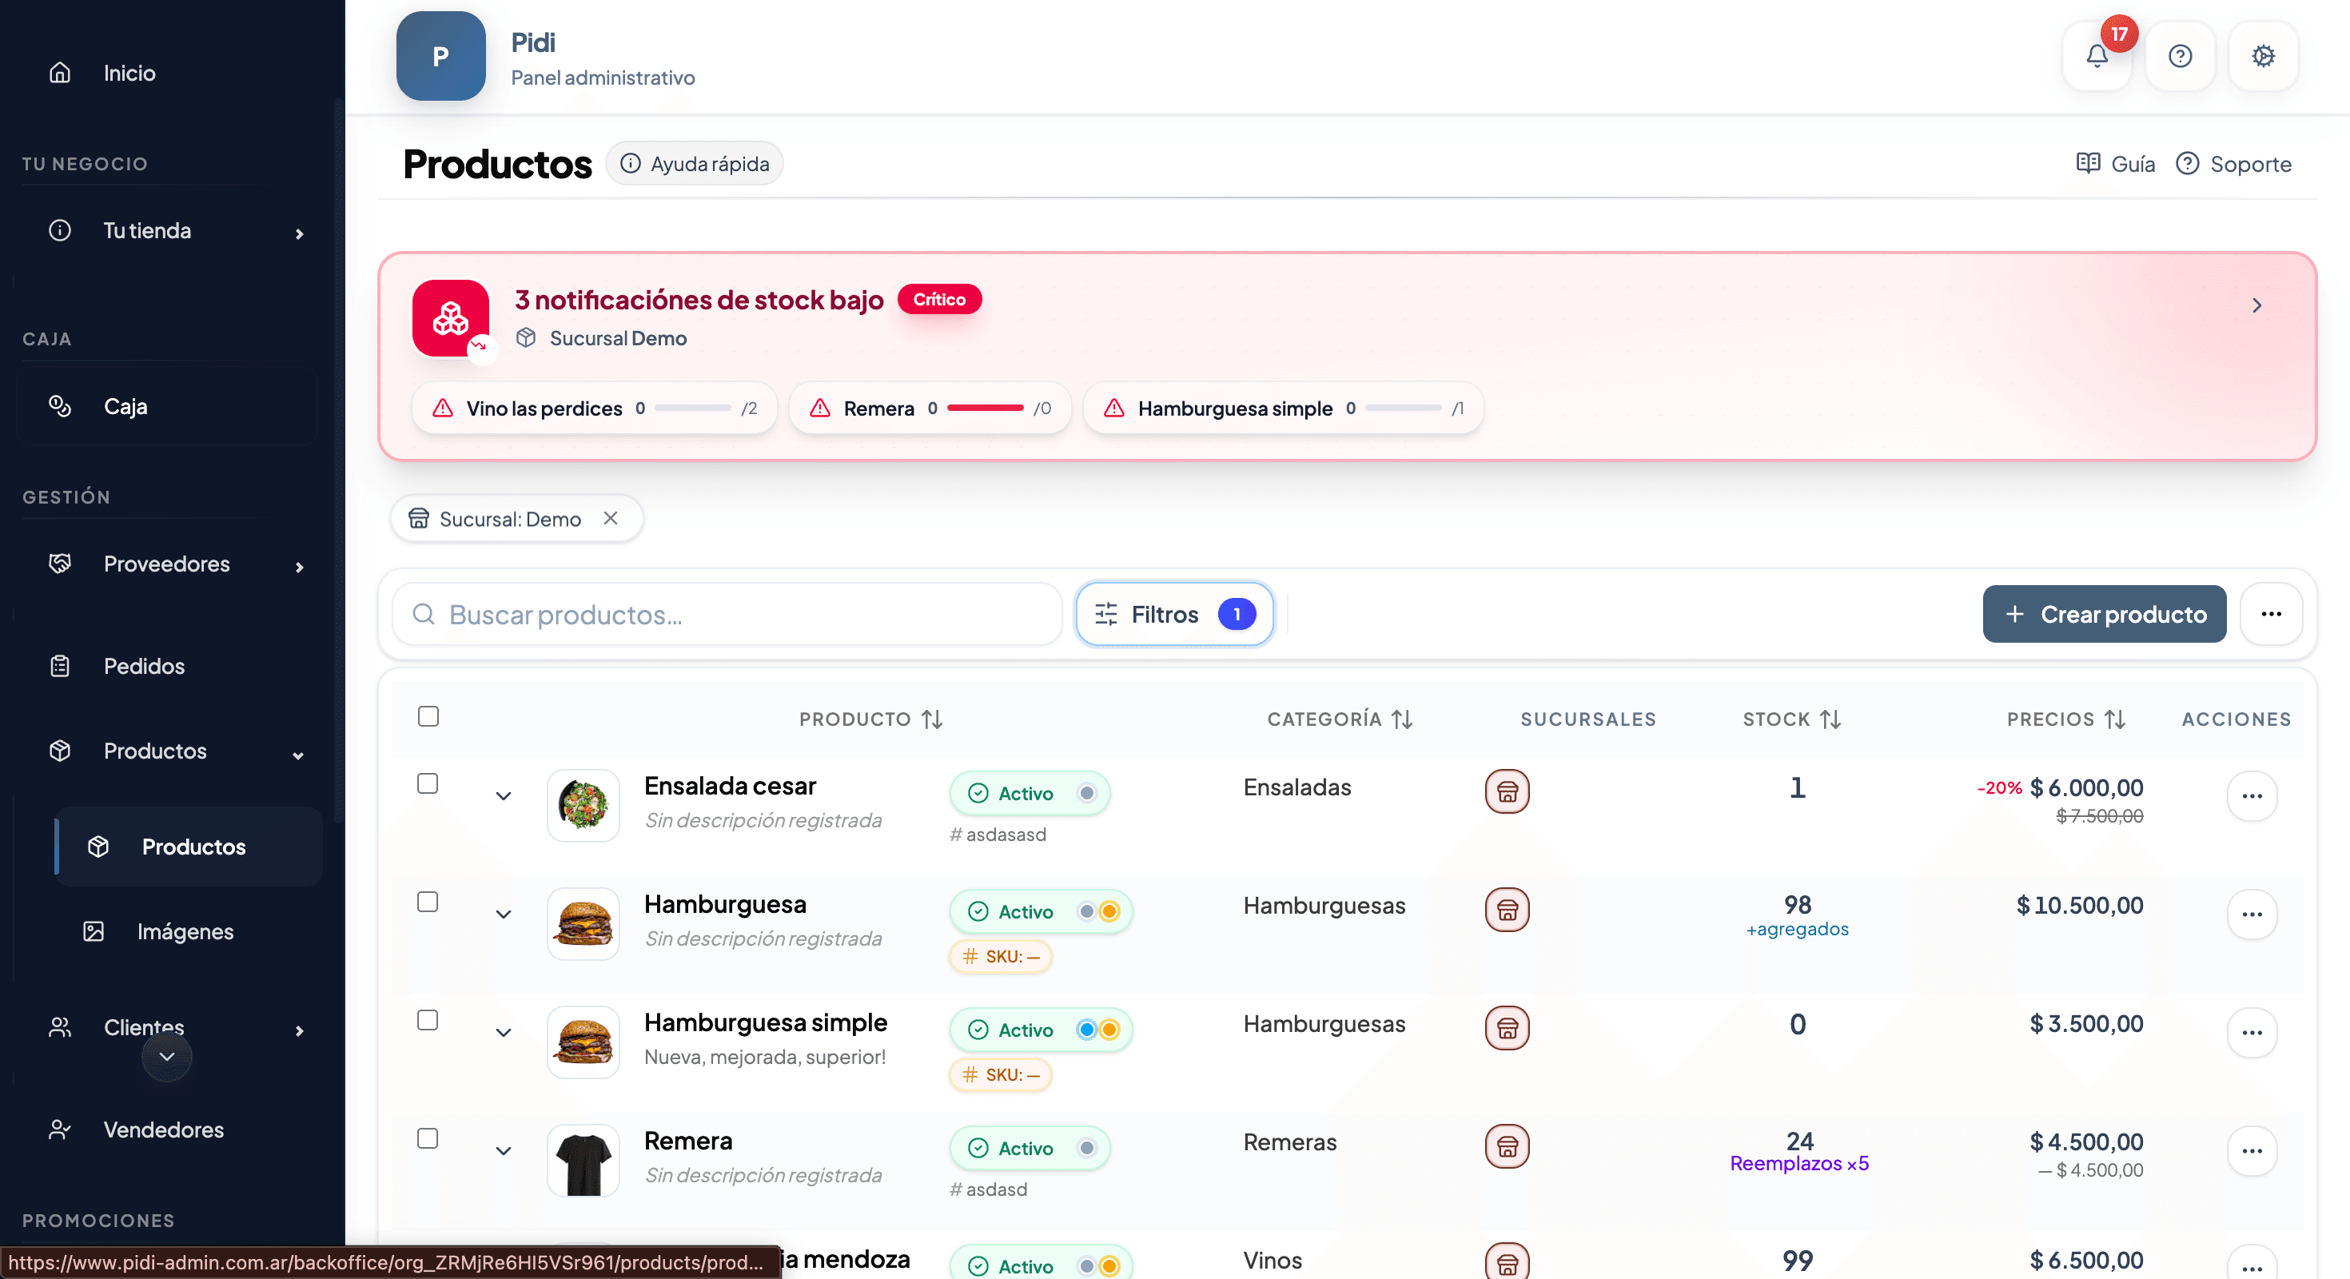This screenshot has height=1279, width=2350.
Task: Toggle Activo status for Remera
Action: 1085,1149
